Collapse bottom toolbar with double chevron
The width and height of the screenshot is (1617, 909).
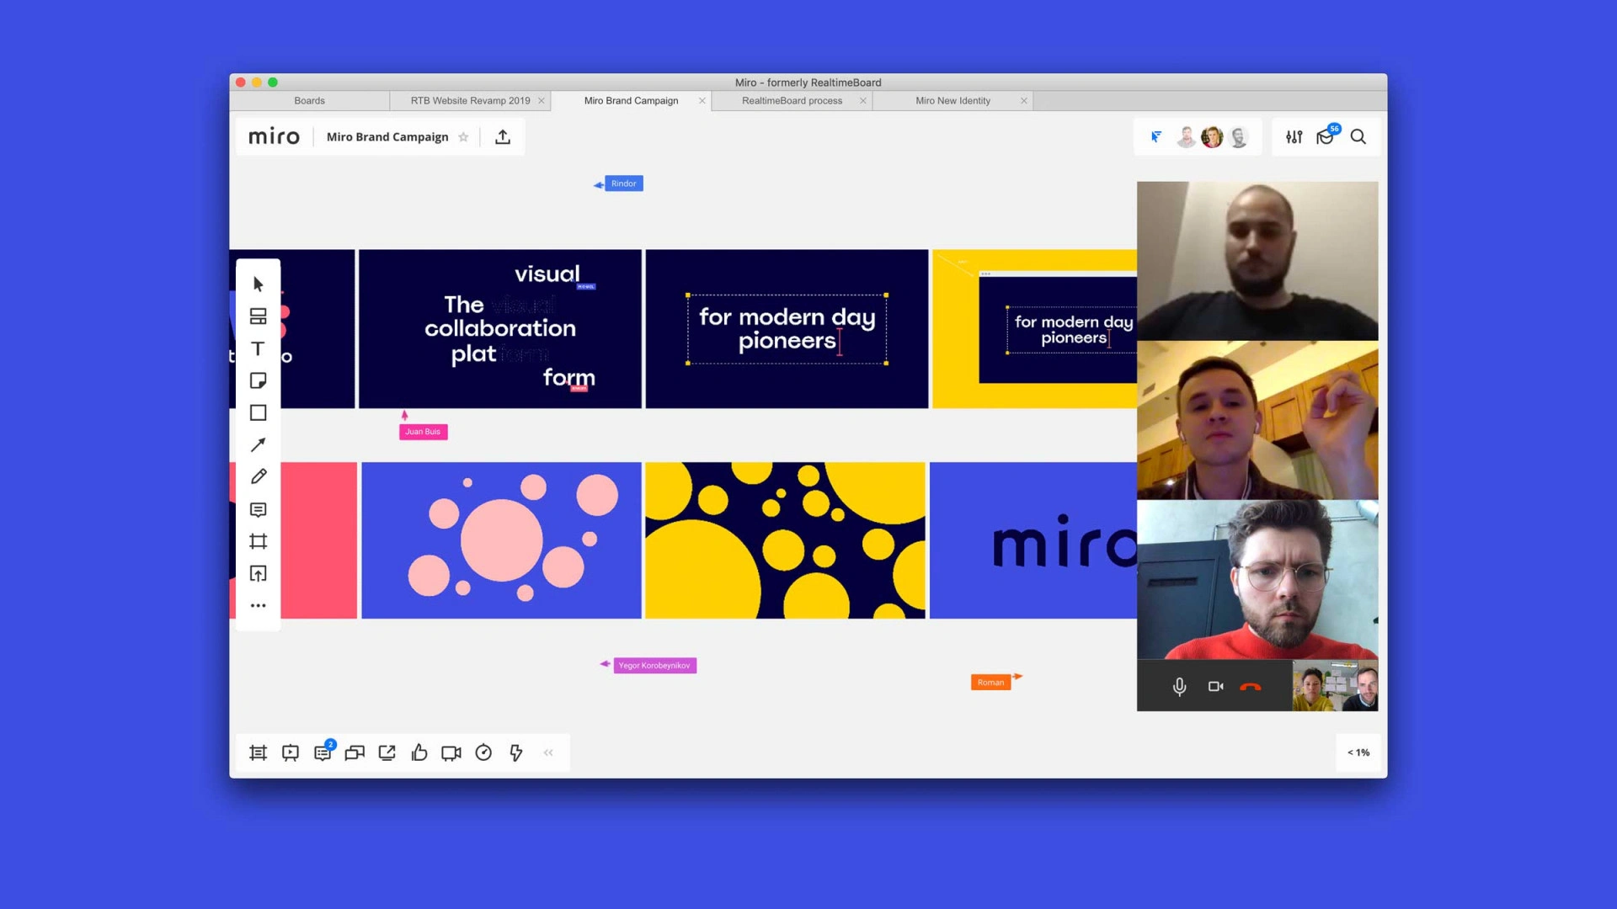[x=548, y=752]
